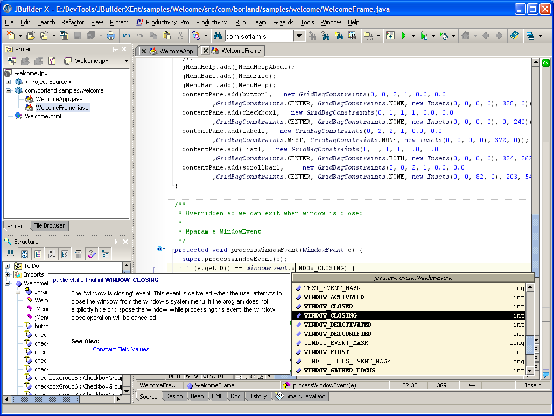Collapse the com.borland.samples.welcome package
554x416 pixels.
click(9, 90)
